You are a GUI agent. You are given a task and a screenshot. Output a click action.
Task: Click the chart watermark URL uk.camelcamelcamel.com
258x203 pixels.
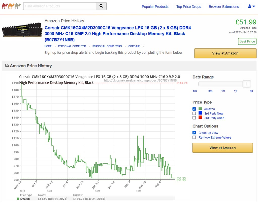[x=140, y=80]
